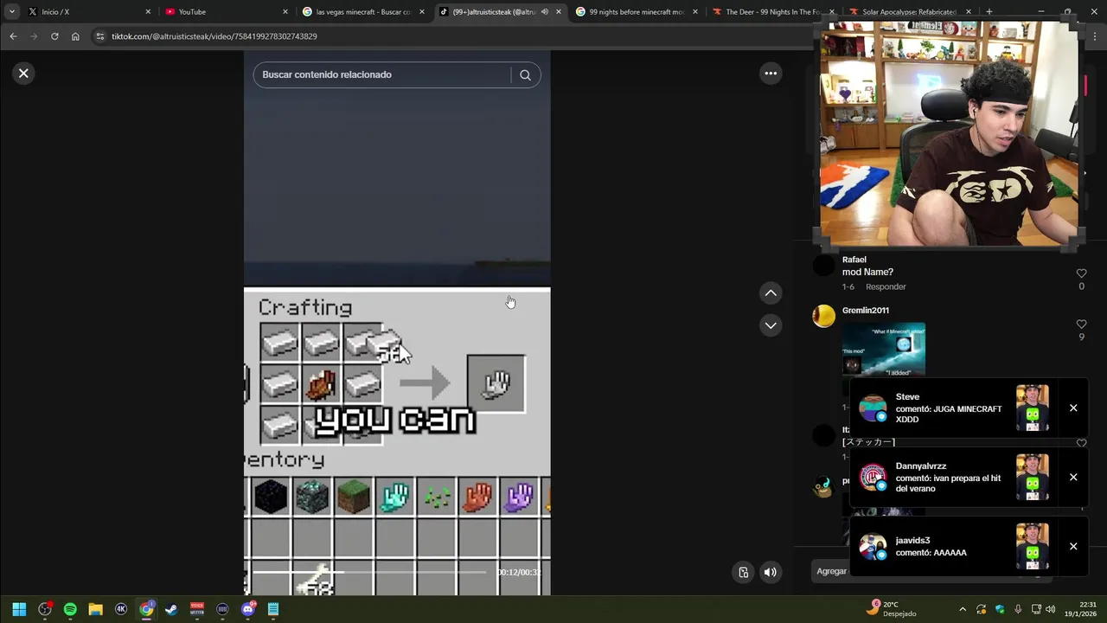Go back in browser history

click(13, 36)
